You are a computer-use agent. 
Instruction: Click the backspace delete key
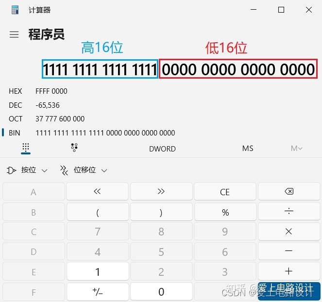click(x=289, y=192)
